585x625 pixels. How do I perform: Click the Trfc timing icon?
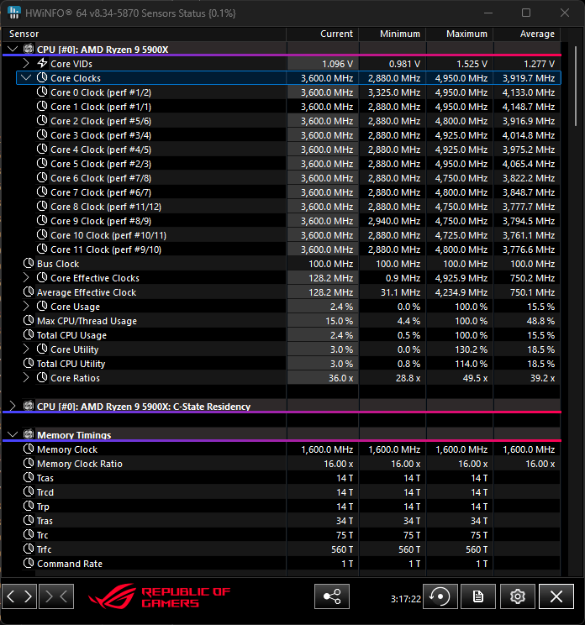point(29,549)
